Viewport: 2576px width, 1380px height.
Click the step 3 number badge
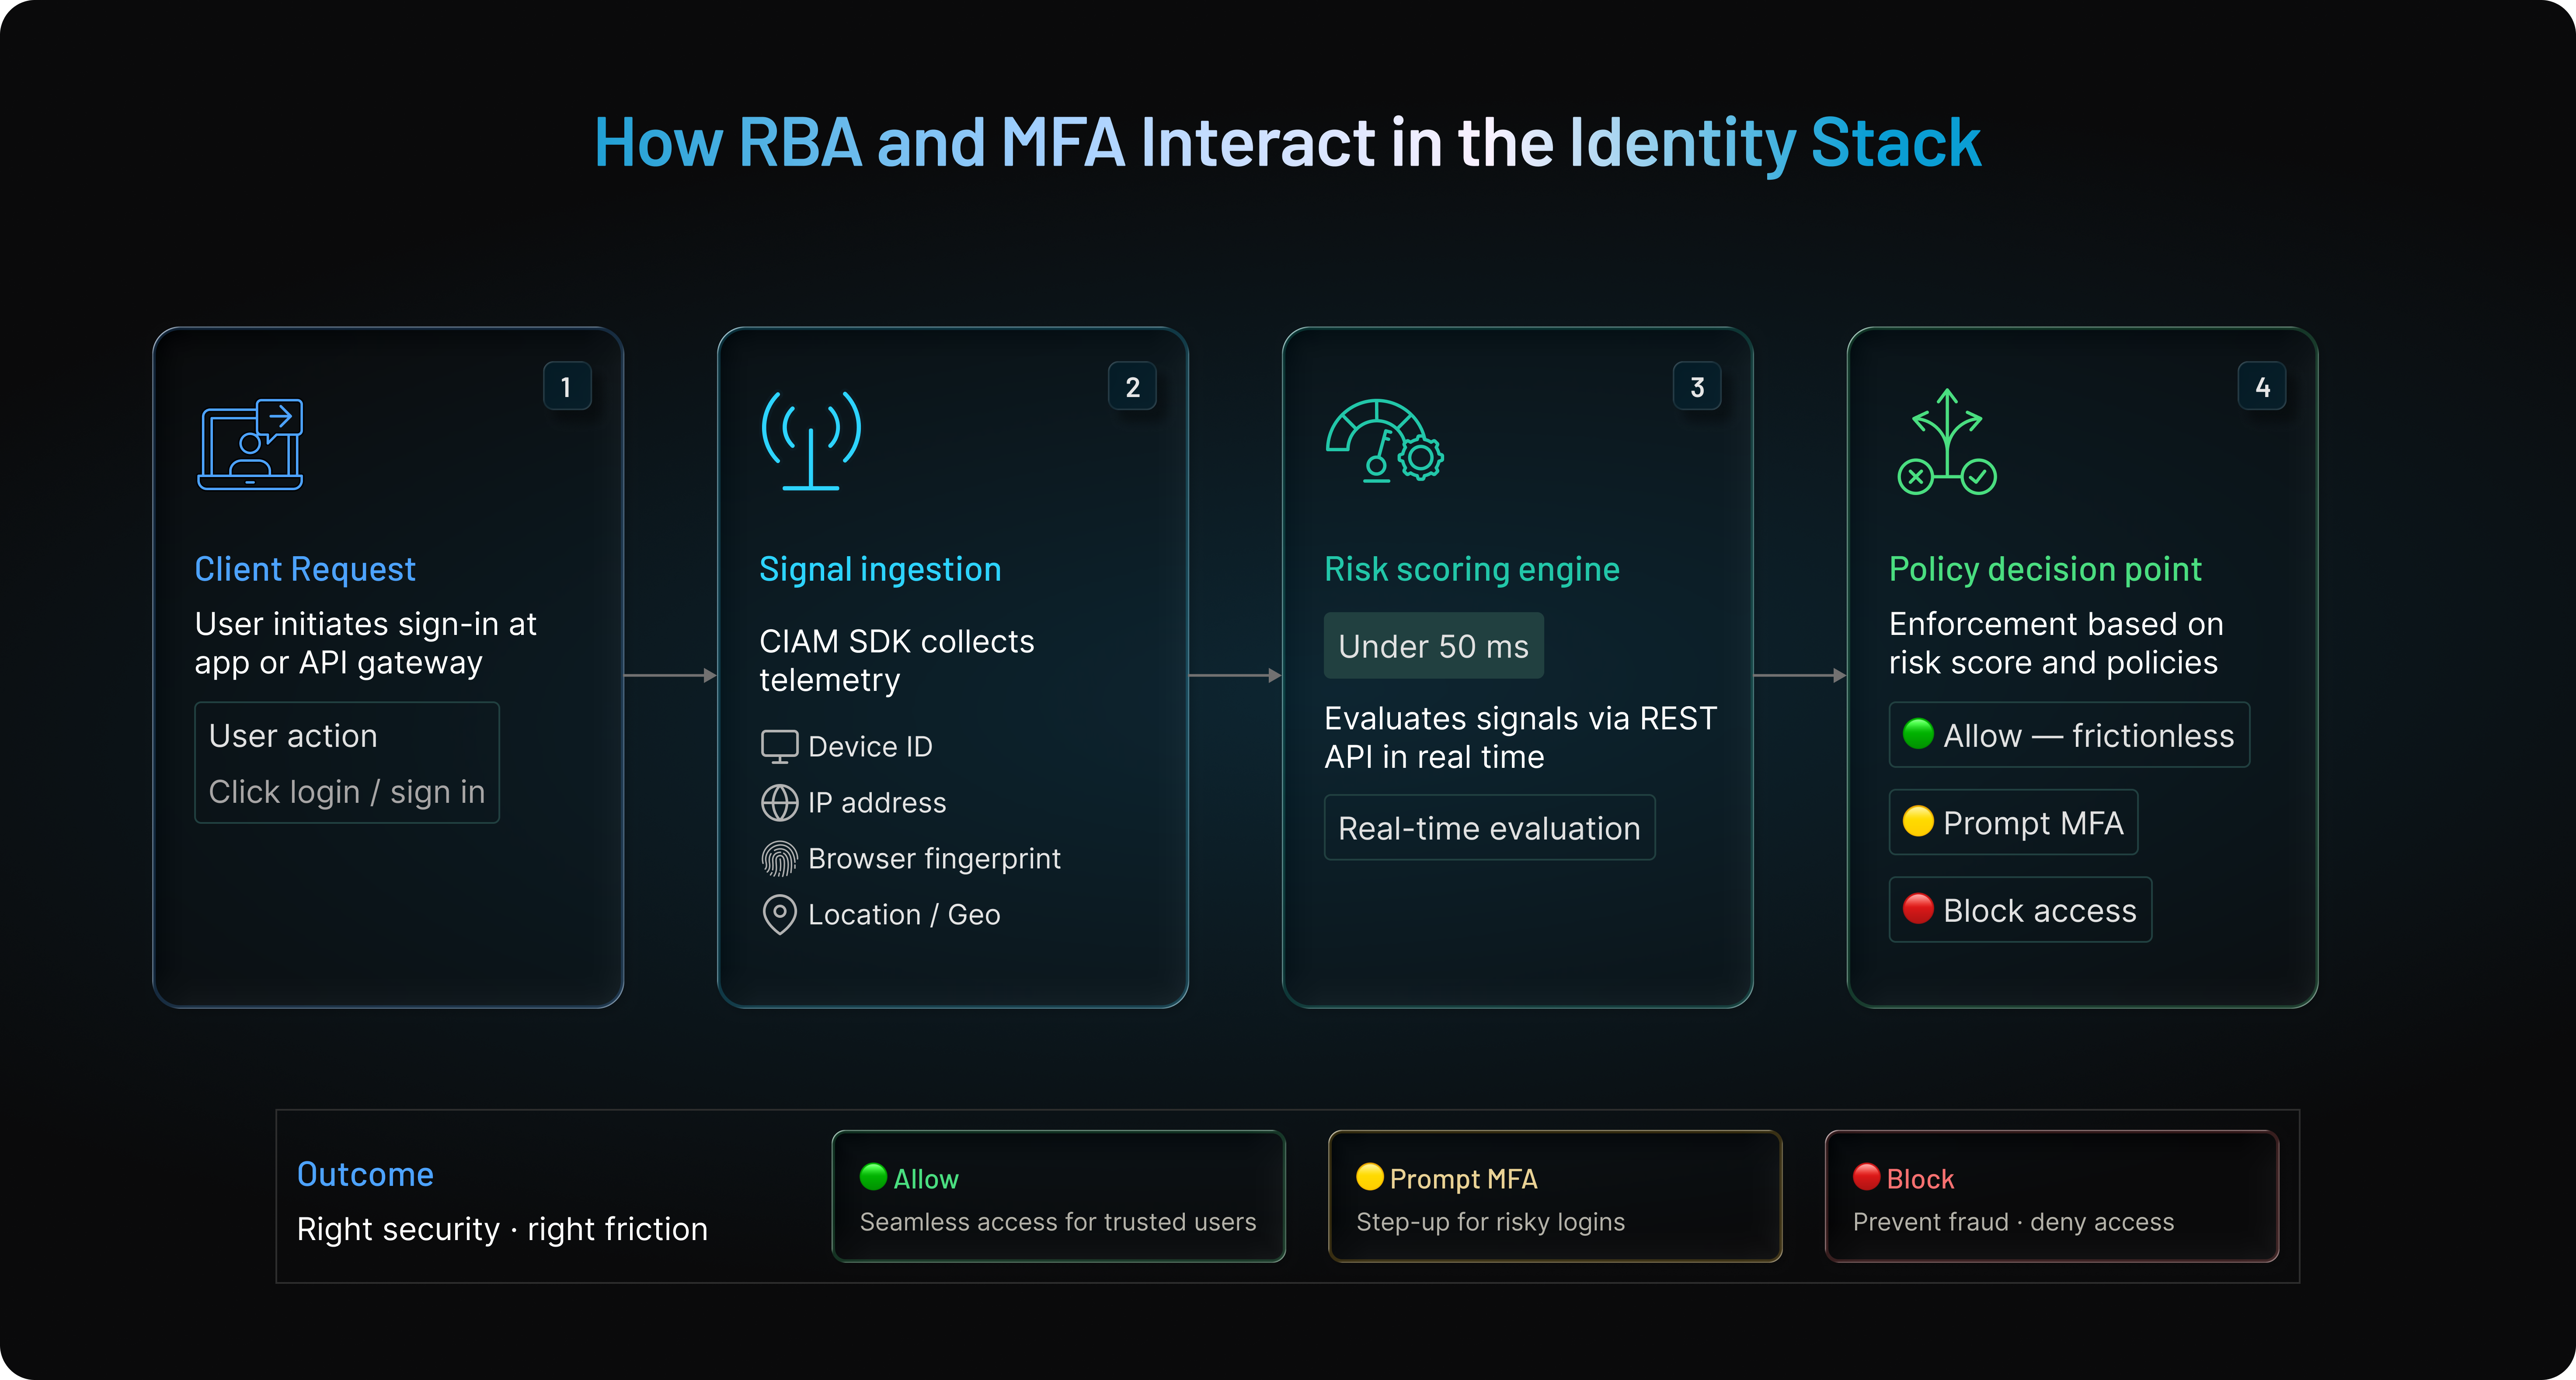(1697, 386)
